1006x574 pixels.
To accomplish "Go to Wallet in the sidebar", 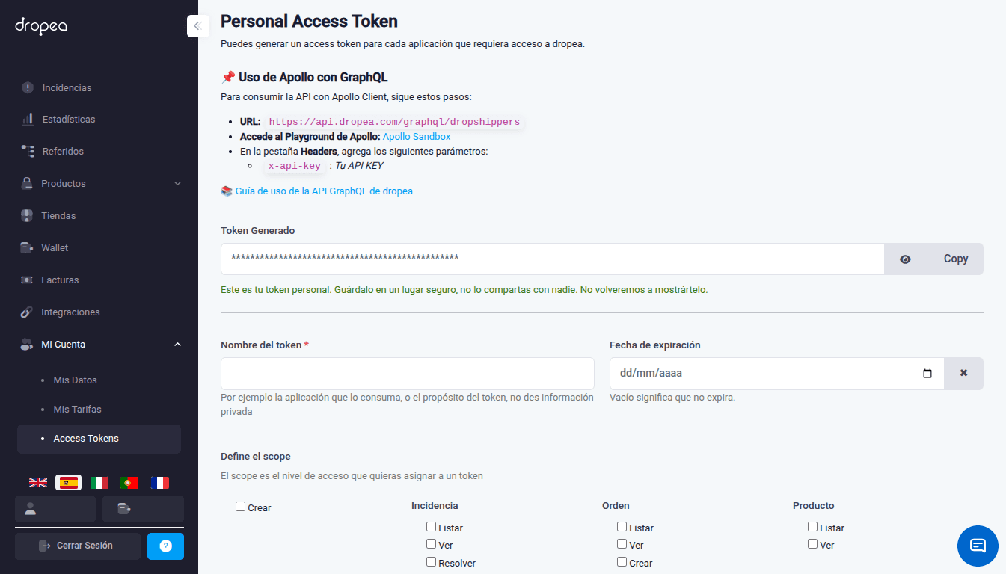I will click(x=55, y=248).
